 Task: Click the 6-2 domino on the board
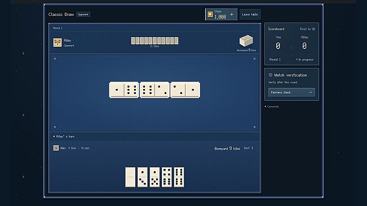154,89
